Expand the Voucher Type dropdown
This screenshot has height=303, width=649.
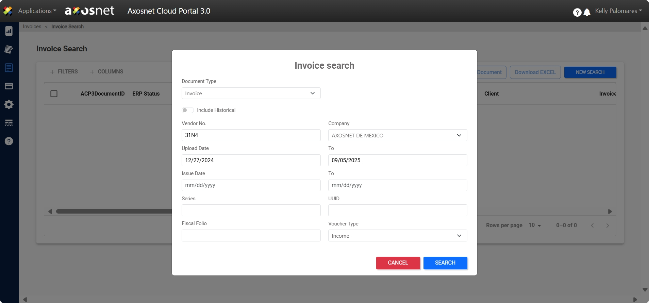coord(397,236)
